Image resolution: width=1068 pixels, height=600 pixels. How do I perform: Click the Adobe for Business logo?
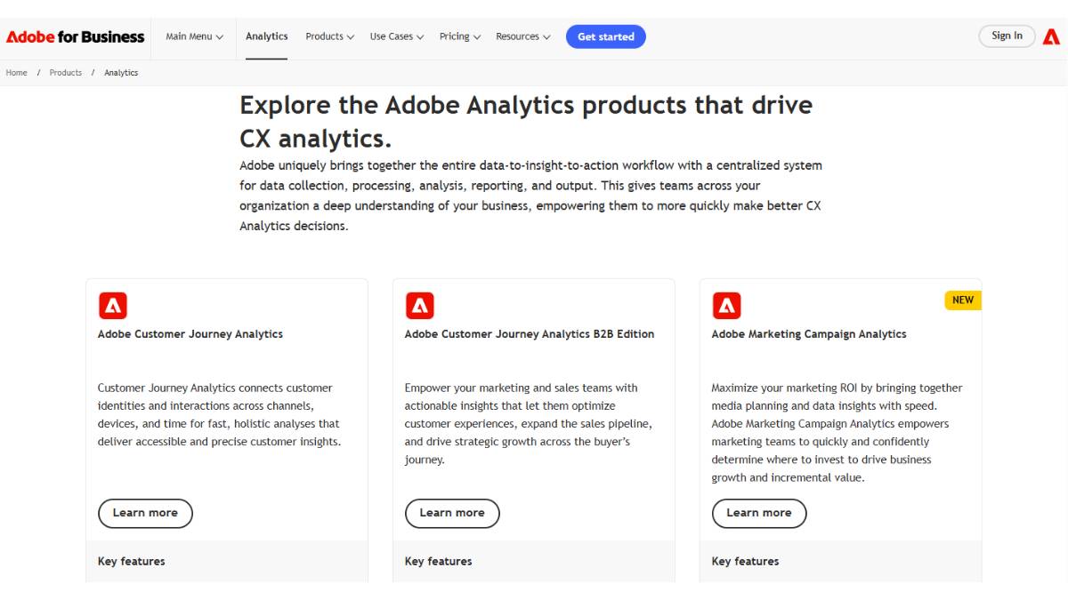75,36
